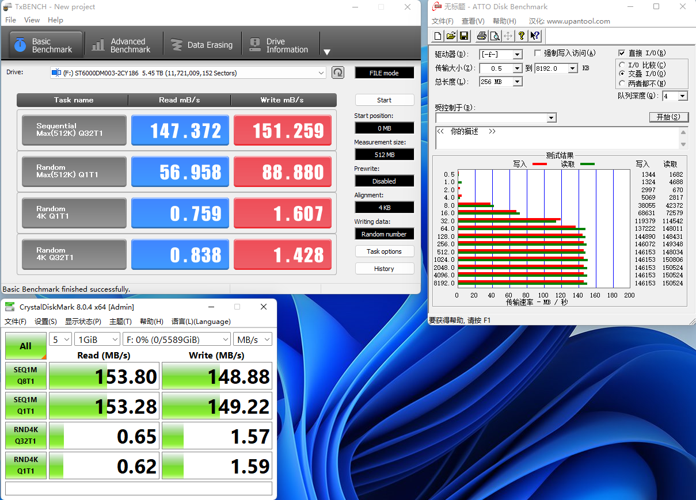Screen dimensions: 696x500
Task: Click the refresh drive icon in TxBENCH
Action: (339, 72)
